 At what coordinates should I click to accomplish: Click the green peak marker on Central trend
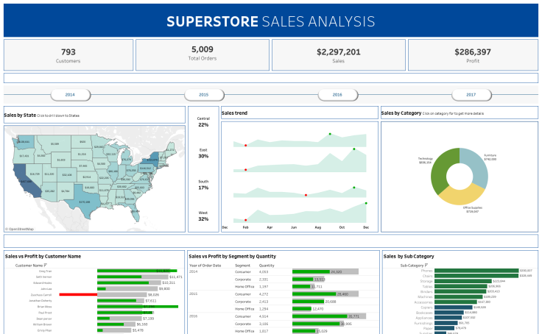tap(330, 134)
